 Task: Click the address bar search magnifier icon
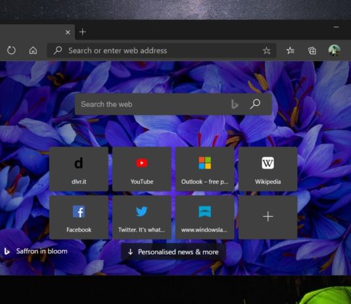[58, 51]
